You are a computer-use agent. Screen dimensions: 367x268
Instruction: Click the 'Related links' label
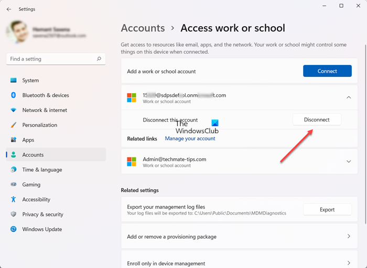[x=142, y=139]
